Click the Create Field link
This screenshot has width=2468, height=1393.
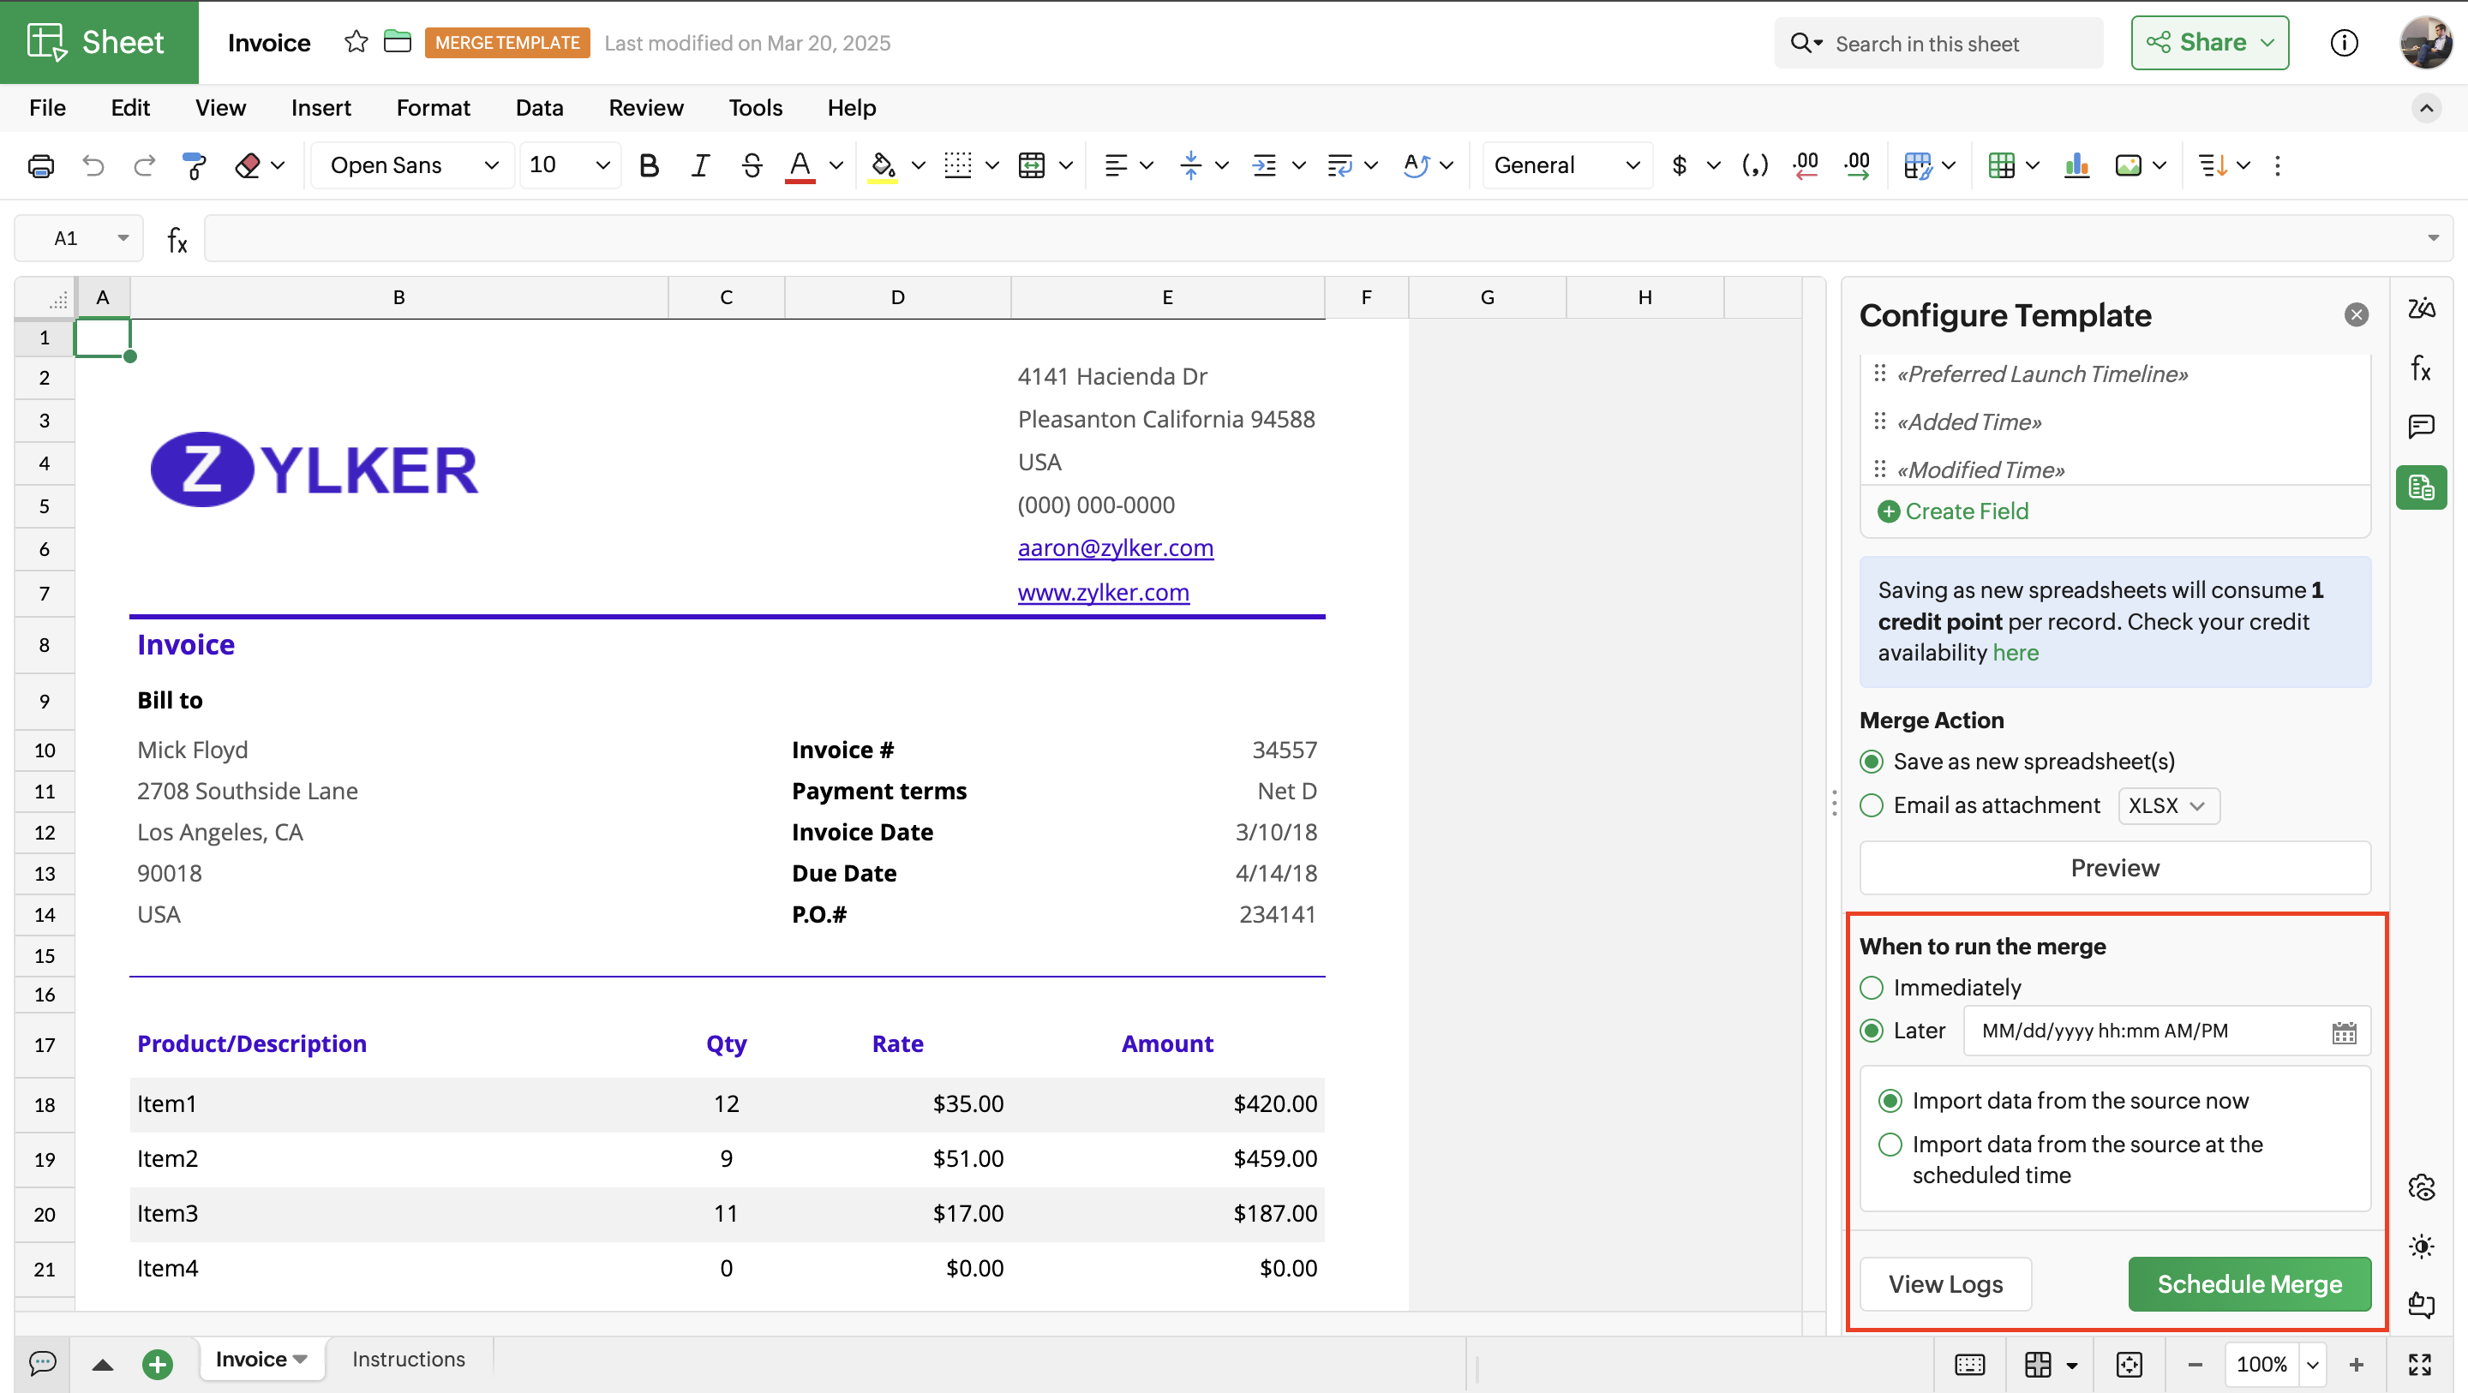tap(1965, 511)
